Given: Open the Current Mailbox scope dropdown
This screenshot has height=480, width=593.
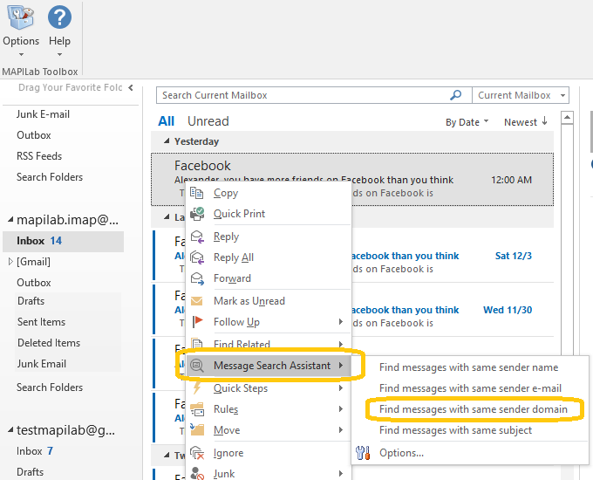Looking at the screenshot, I should pos(521,95).
